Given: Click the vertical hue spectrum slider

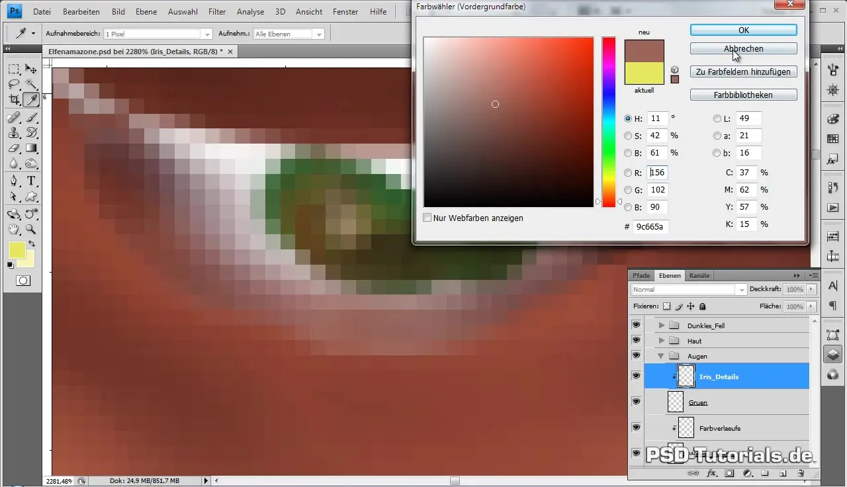Looking at the screenshot, I should 609,122.
